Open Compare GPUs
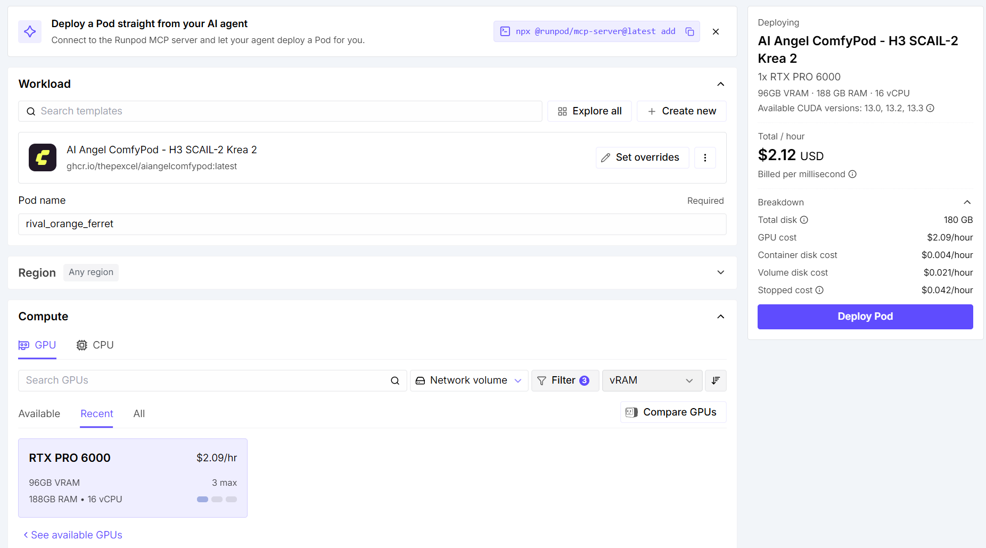Viewport: 986px width, 548px height. pos(673,412)
